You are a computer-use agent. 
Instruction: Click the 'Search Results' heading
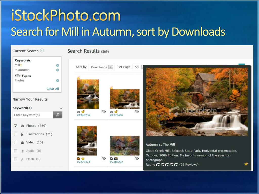(x=83, y=51)
